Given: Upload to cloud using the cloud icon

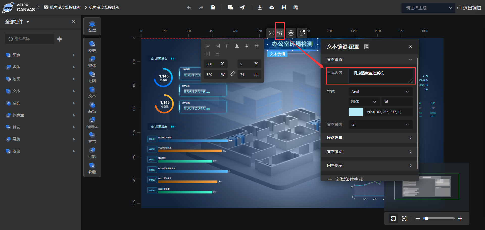Looking at the screenshot, I should coord(272,8).
